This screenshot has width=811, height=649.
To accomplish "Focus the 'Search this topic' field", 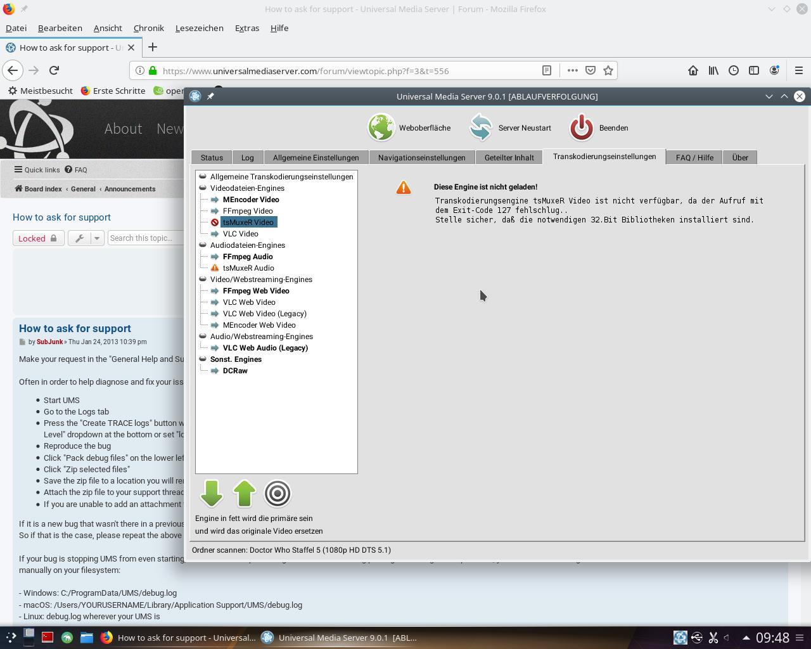I will [146, 238].
